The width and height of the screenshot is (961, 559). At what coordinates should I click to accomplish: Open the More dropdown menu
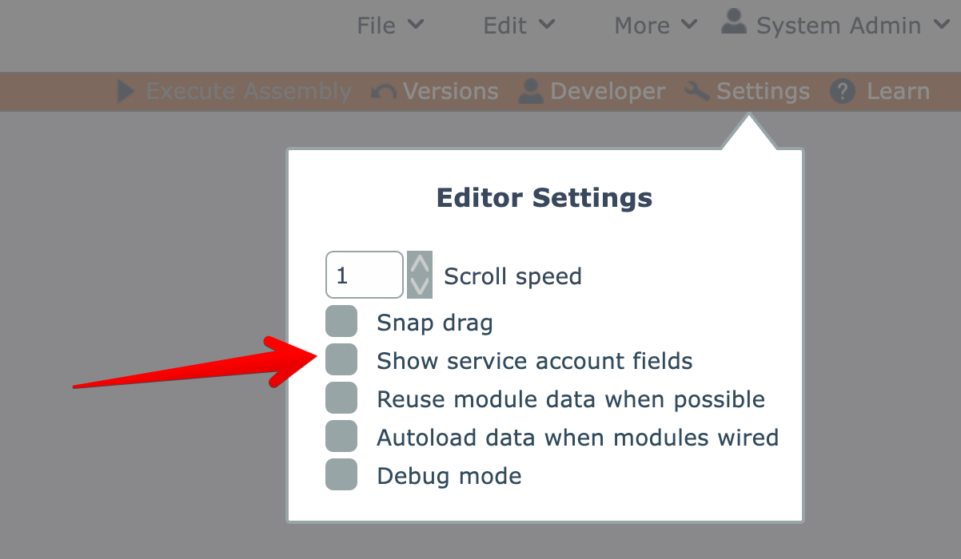655,26
